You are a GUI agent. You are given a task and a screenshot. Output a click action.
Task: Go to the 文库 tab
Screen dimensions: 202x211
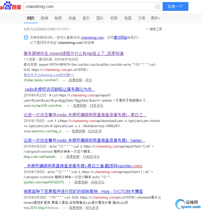click(x=142, y=18)
